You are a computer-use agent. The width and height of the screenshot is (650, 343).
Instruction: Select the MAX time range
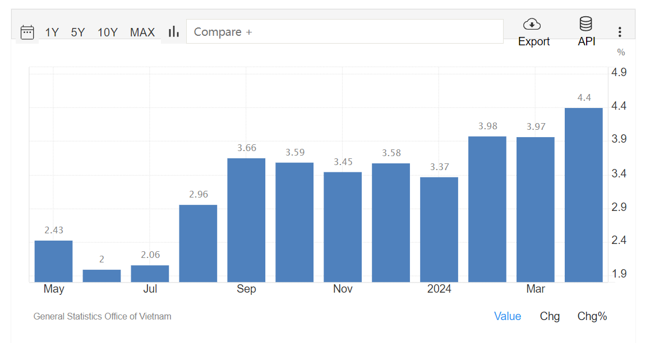point(142,32)
